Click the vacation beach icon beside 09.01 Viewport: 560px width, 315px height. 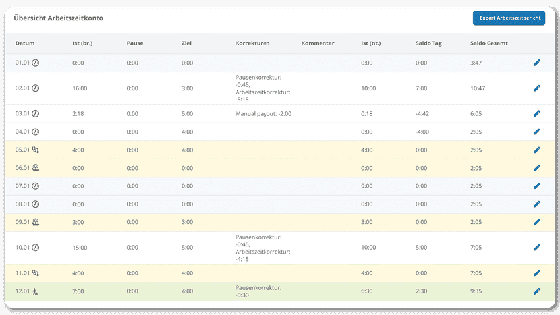[35, 222]
